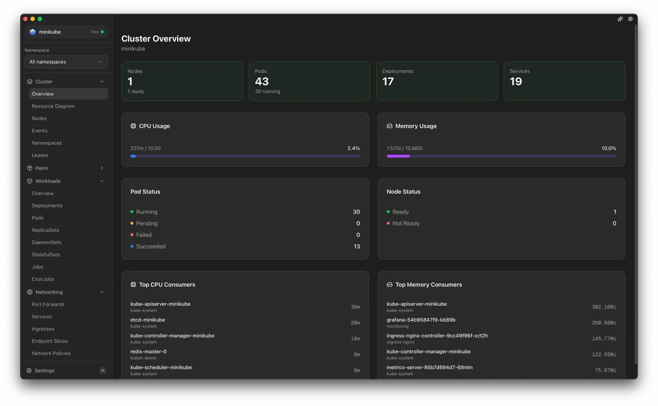
Task: Open the AI assistant sparkles icon
Action: [620, 19]
